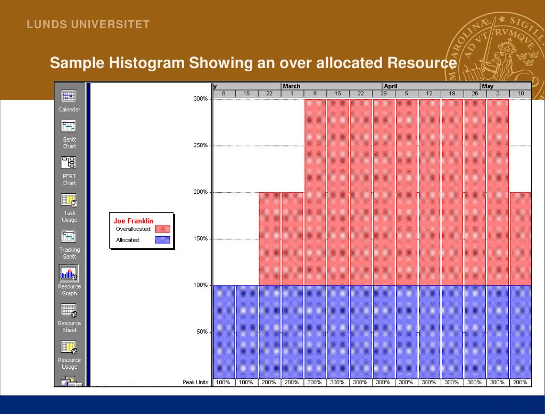Select the week 29 column header
Screen dimensions: 545x414
pyautogui.click(x=383, y=94)
